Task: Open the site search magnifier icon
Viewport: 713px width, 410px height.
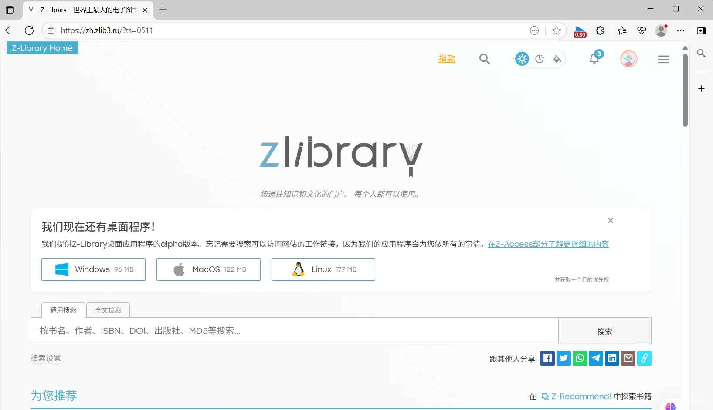Action: click(x=485, y=59)
